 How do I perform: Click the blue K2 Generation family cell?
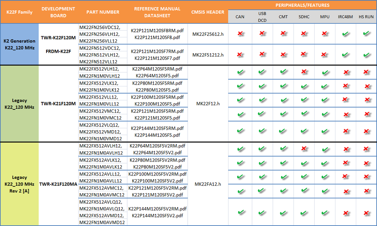coord(19,44)
